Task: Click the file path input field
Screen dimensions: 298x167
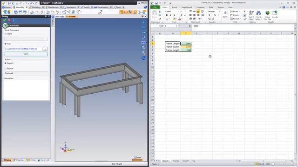Action: point(23,49)
